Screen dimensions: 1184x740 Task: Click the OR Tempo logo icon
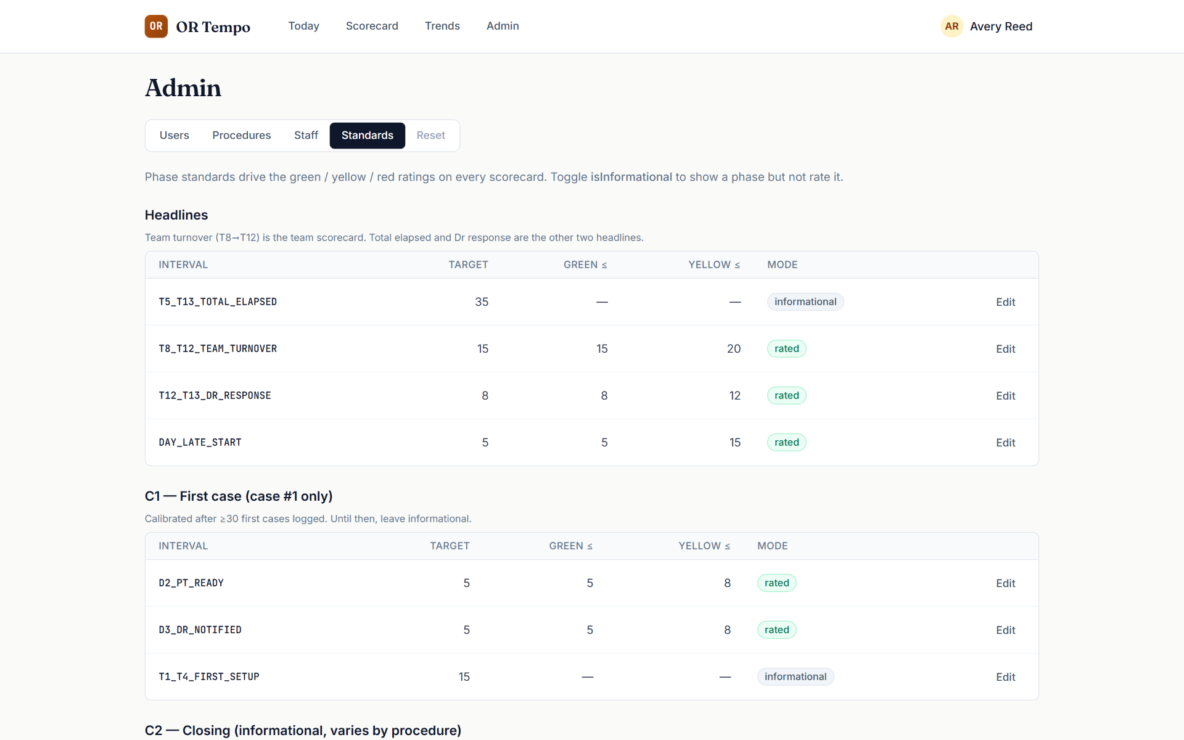tap(156, 27)
